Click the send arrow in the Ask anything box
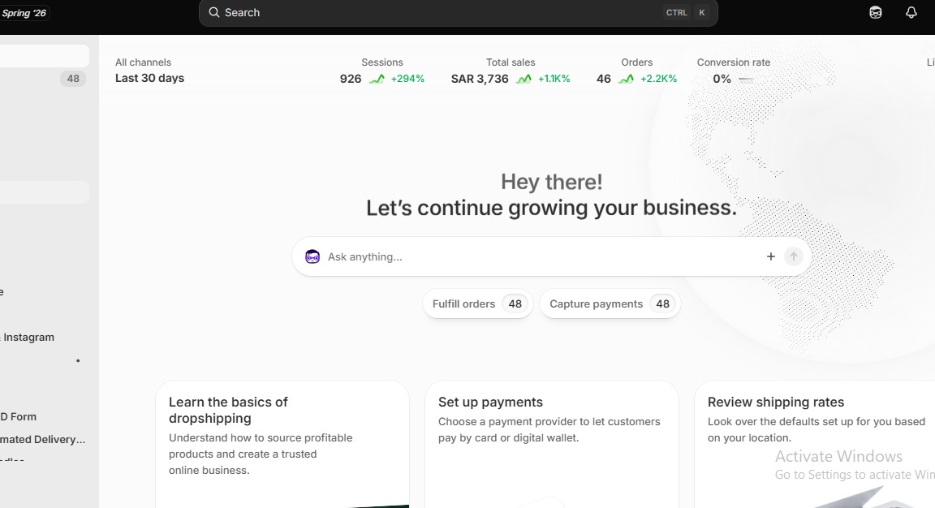Viewport: 935px width, 508px height. click(793, 256)
